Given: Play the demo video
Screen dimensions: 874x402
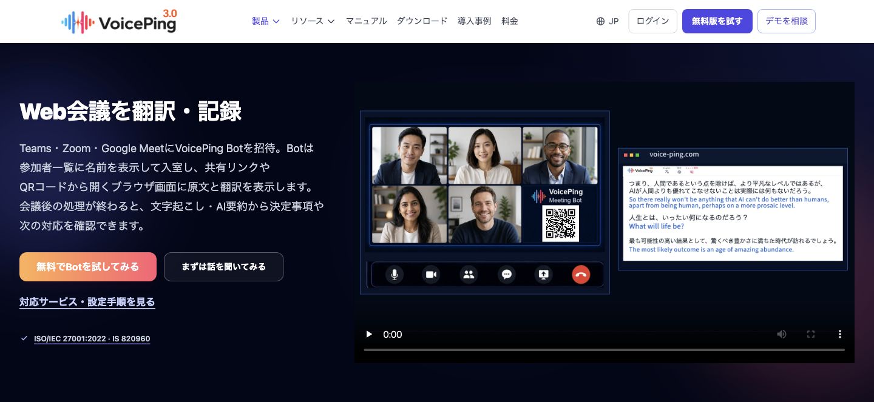Looking at the screenshot, I should [368, 334].
